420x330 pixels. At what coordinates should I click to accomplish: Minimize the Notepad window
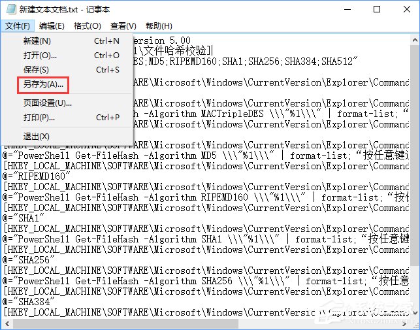coord(347,9)
